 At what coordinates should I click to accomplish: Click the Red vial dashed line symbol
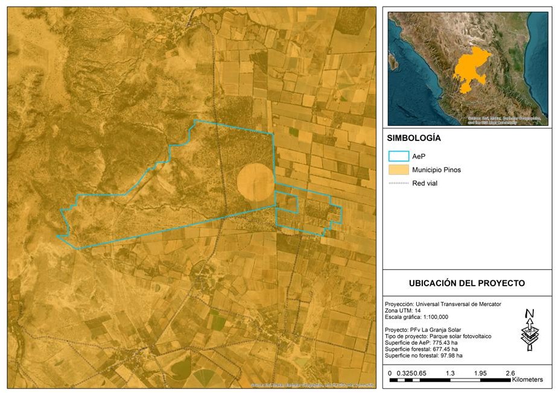click(x=399, y=183)
